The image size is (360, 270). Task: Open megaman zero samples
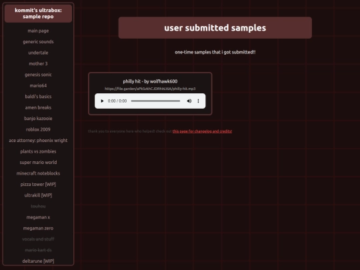[38, 228]
